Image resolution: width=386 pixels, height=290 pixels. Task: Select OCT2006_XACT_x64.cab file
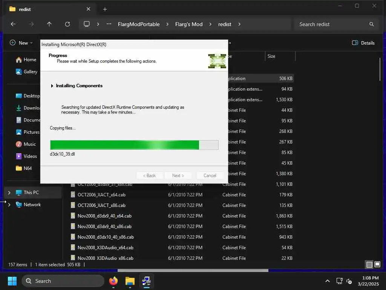tap(101, 195)
